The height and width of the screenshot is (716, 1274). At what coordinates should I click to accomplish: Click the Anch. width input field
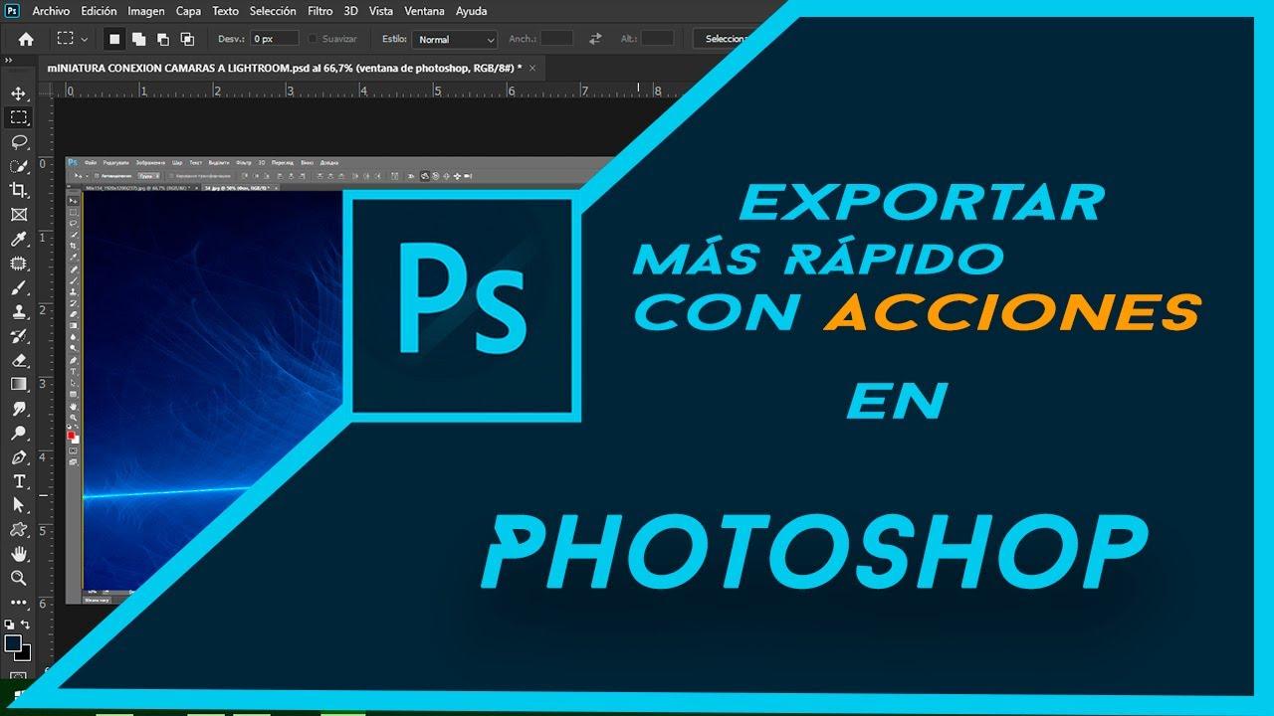556,39
